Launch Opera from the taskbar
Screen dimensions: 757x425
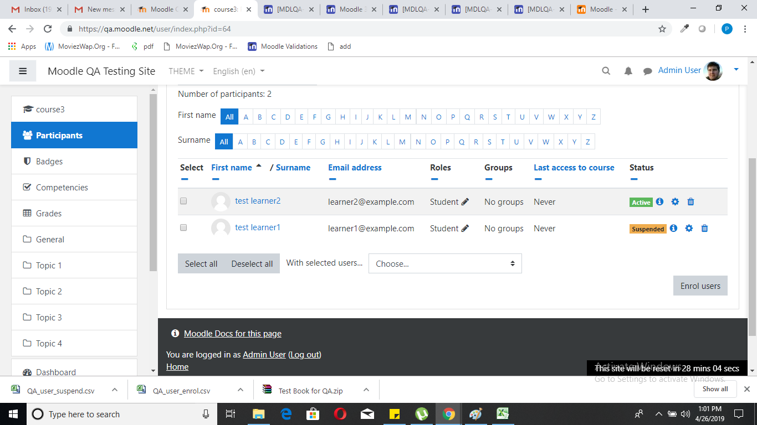tap(340, 414)
